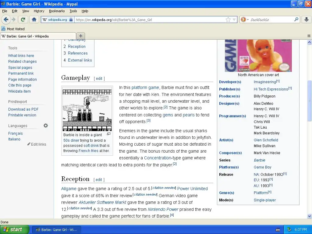This screenshot has width=312, height=234.
Task: Click the Edit links pencil link
Action: pyautogui.click(x=37, y=144)
